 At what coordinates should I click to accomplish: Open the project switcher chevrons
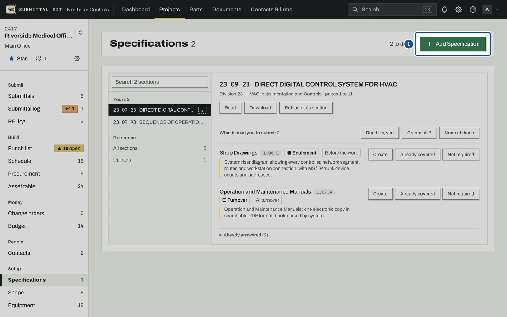[80, 33]
